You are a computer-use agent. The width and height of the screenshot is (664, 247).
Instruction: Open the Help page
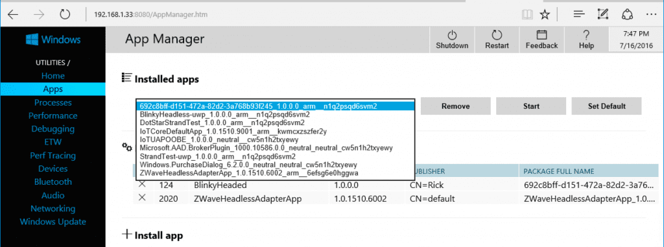[x=586, y=40]
